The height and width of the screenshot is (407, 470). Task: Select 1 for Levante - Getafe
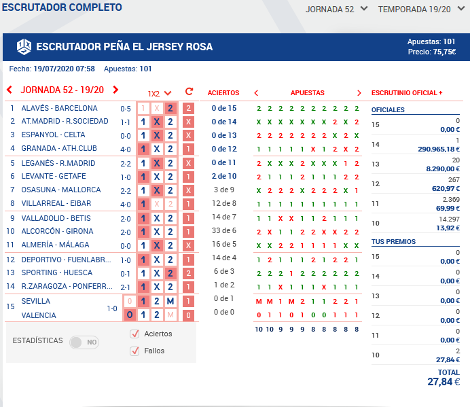(143, 177)
